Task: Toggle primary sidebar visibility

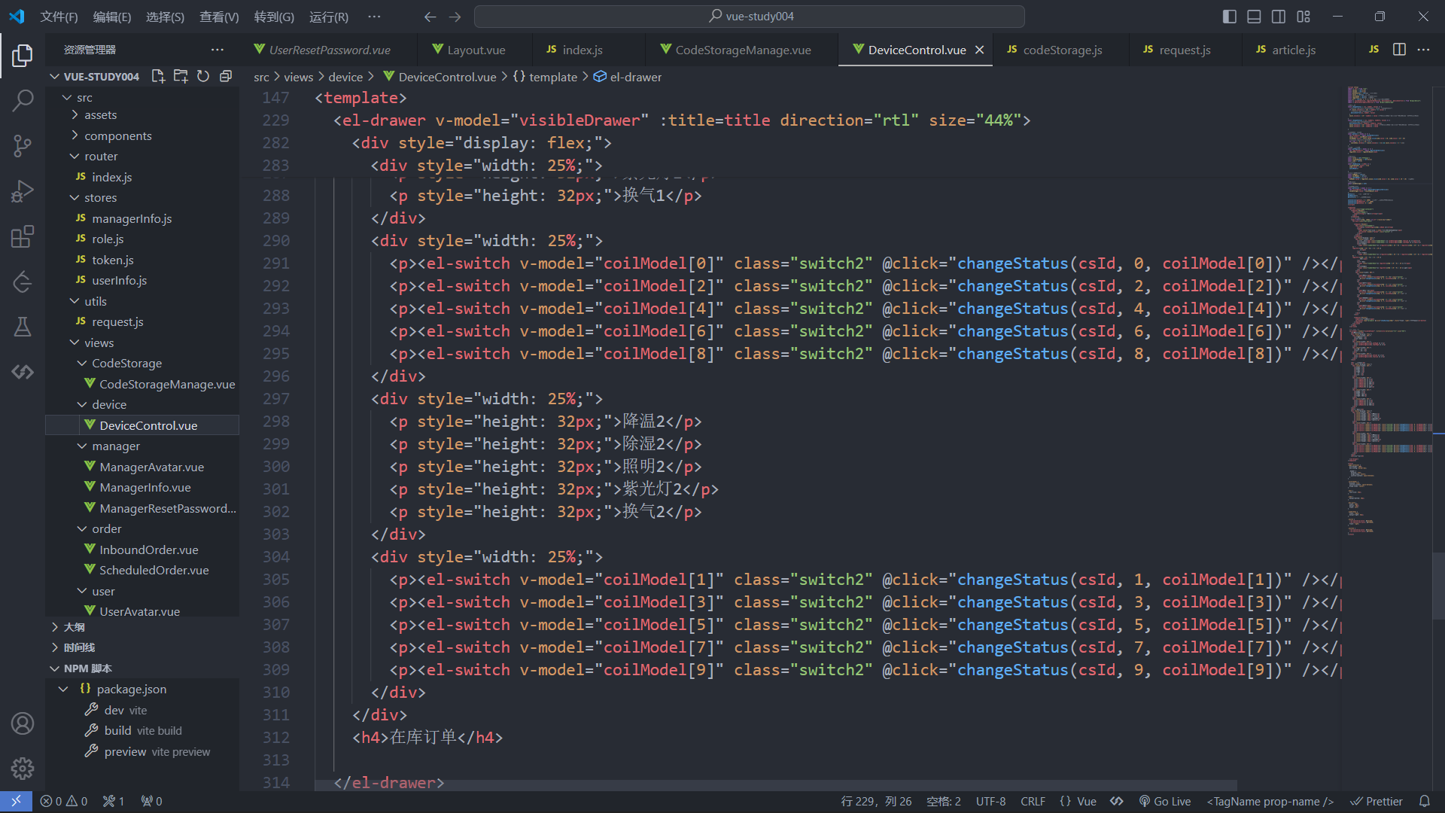Action: tap(1229, 17)
